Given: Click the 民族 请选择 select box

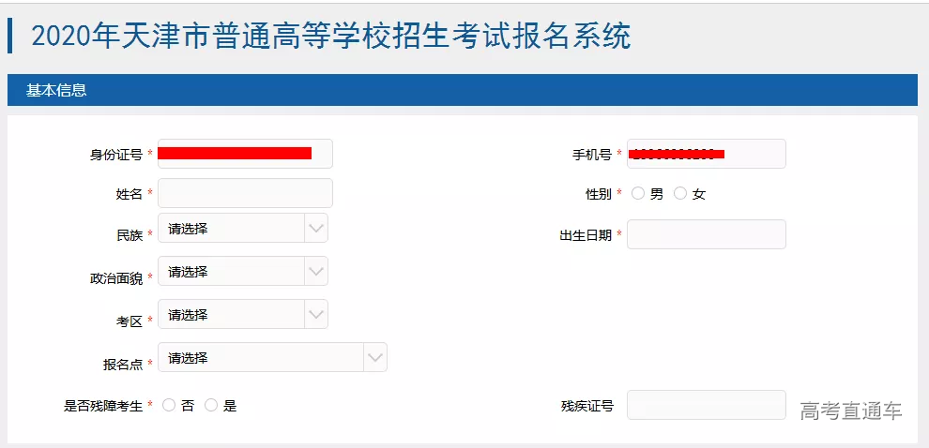Looking at the screenshot, I should (232, 228).
